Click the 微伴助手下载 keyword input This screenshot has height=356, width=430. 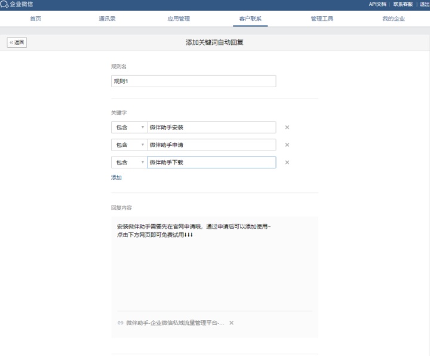[211, 162]
